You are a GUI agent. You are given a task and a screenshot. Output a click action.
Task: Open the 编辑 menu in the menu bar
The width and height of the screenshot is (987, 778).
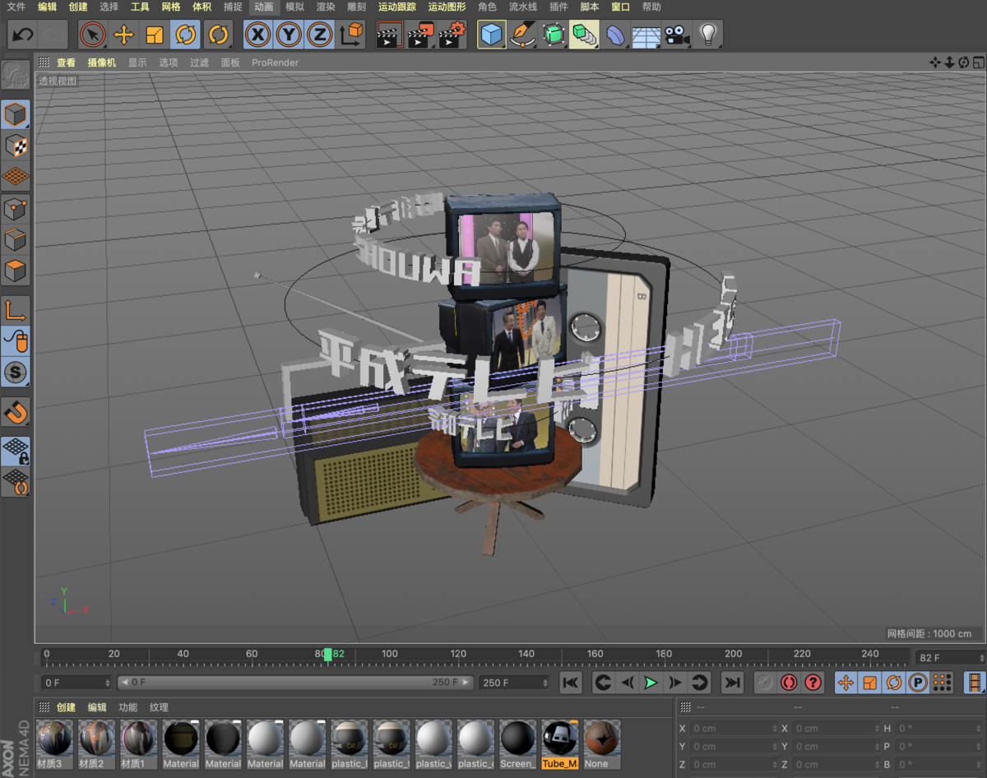point(48,7)
